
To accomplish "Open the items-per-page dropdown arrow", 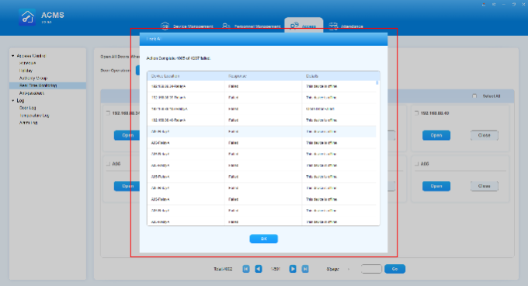I will (349, 269).
